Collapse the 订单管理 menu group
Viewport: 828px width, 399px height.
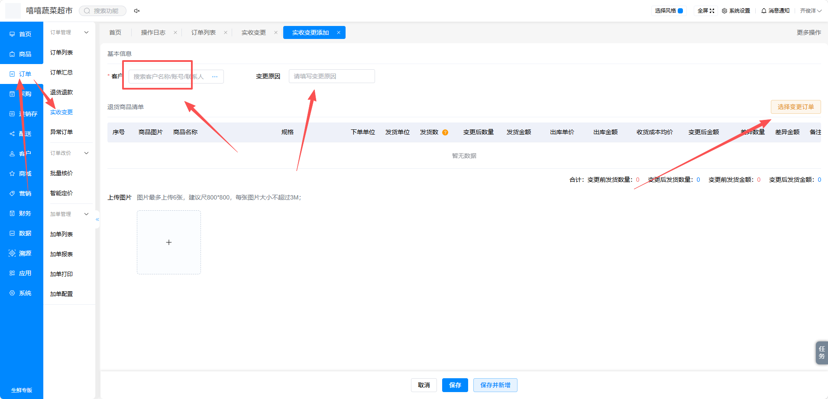click(x=86, y=32)
